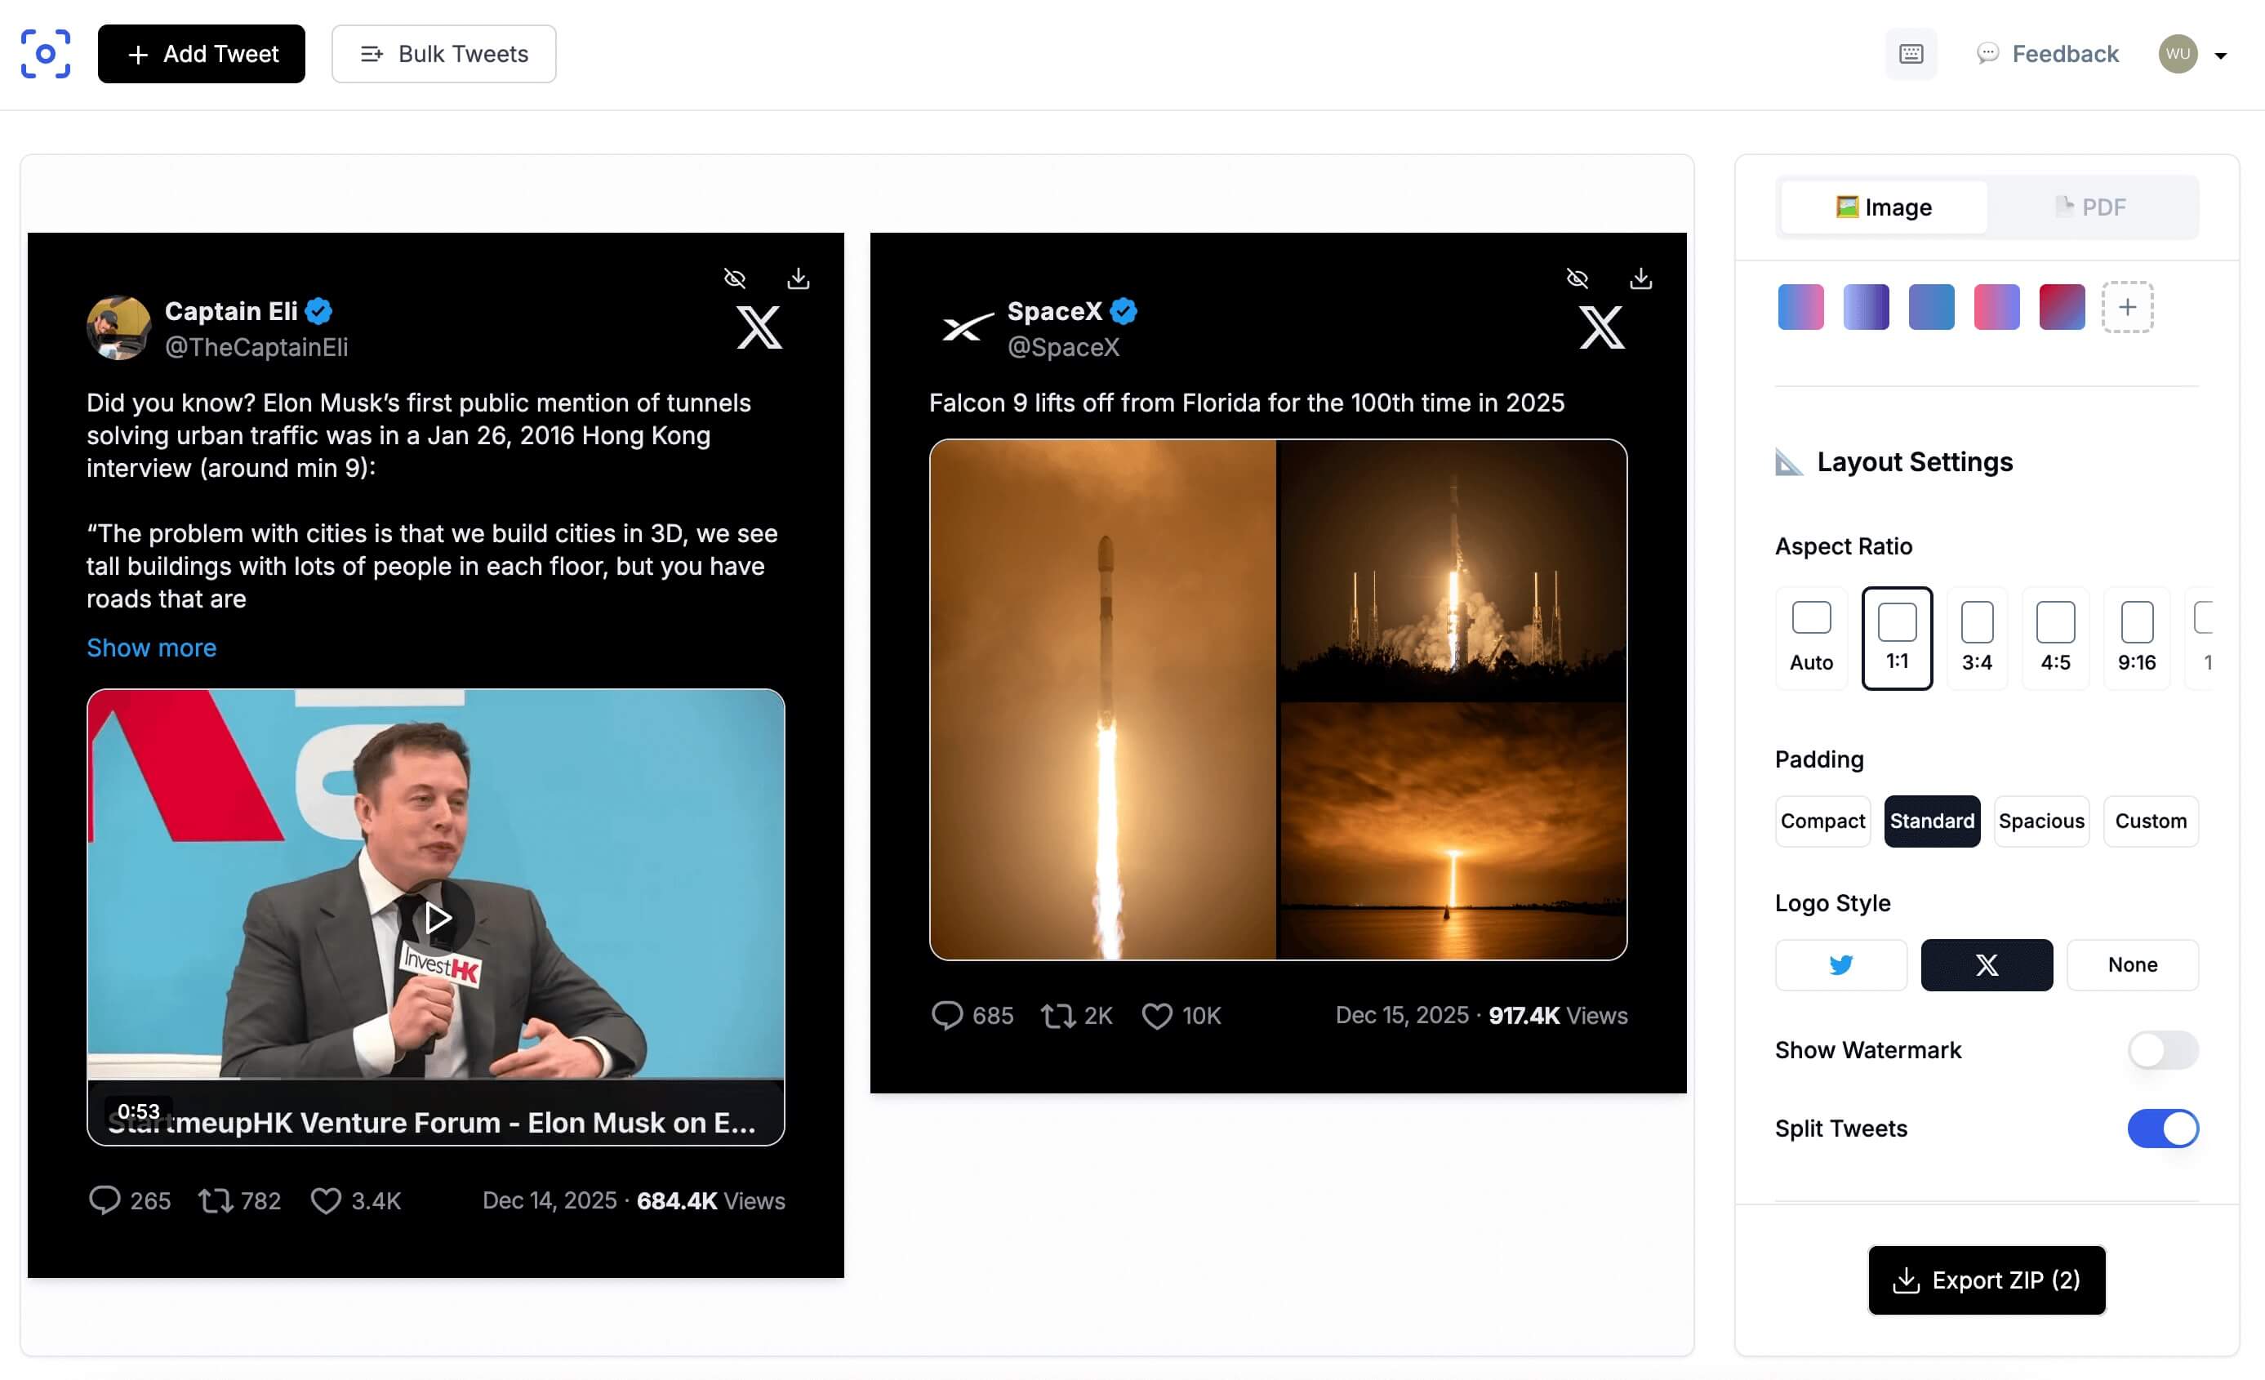Switch to the Image export tab
Screen dimensions: 2265x1380
[1885, 207]
